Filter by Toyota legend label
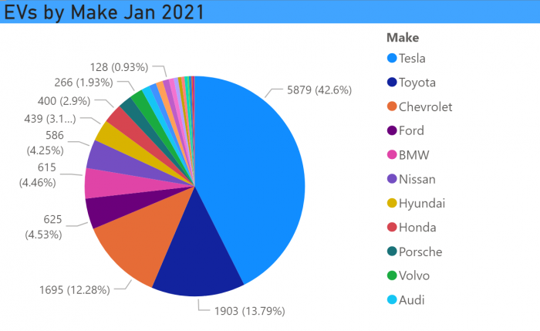540x331 pixels. click(x=417, y=83)
